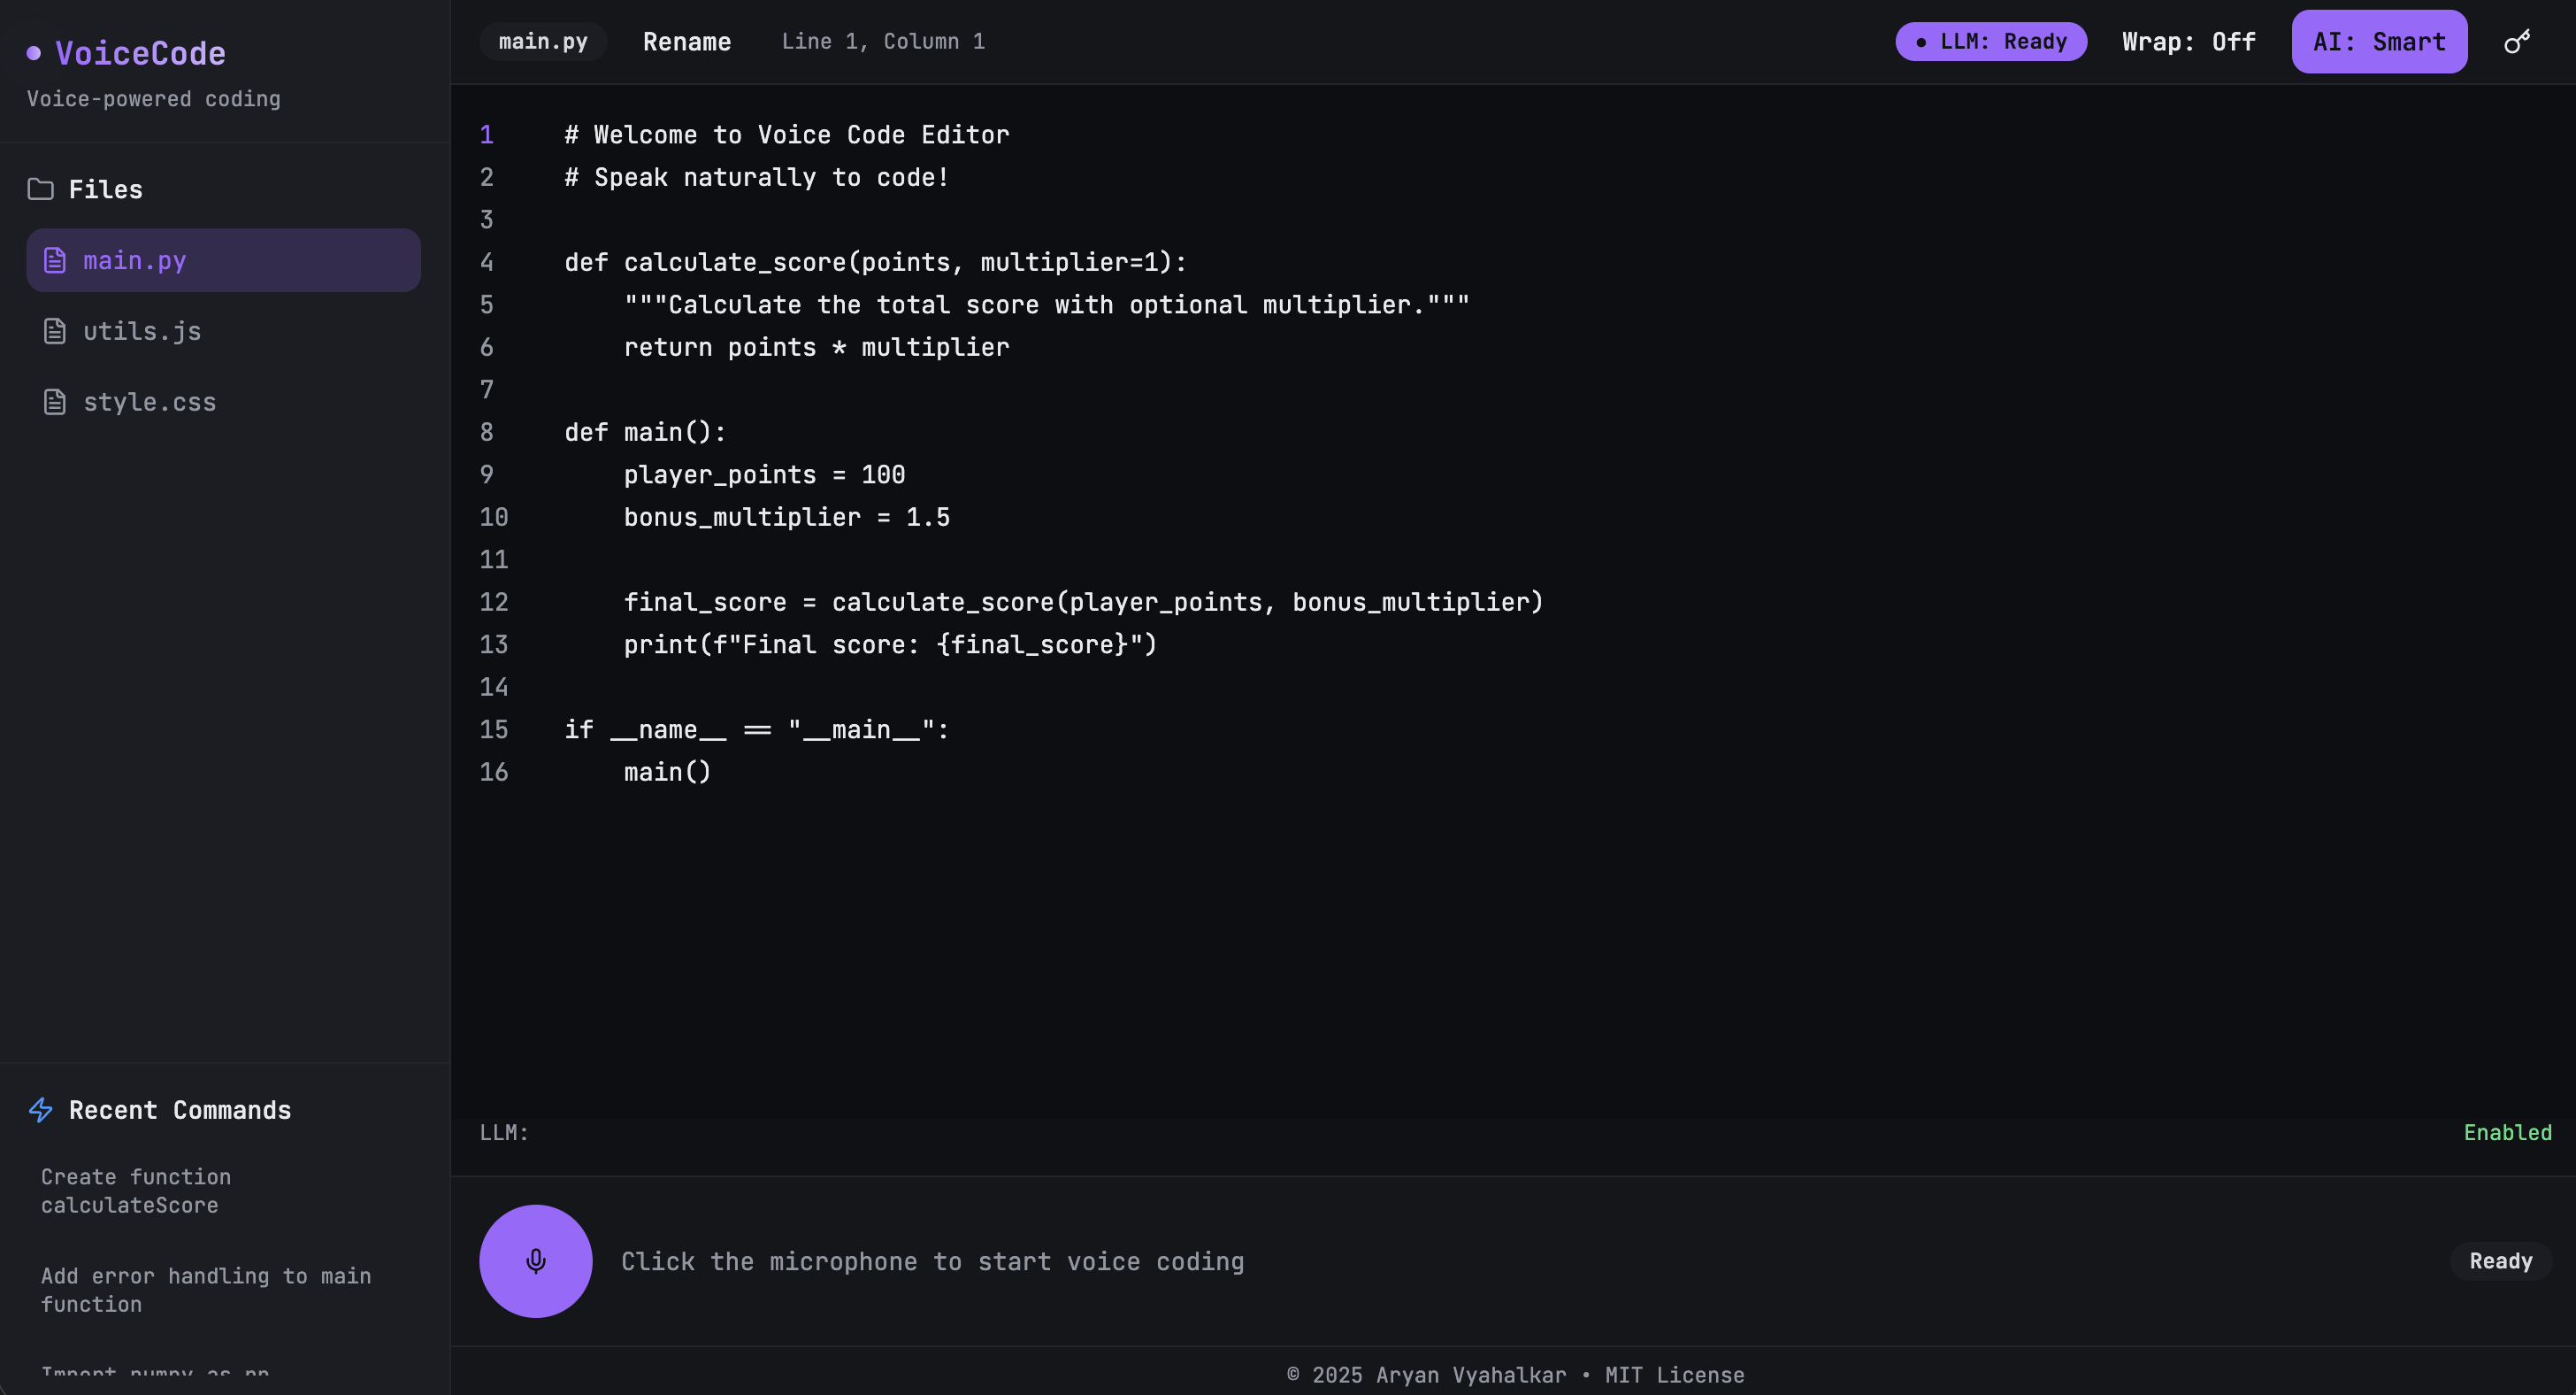Click the utils.js file icon
2576x1395 pixels.
55,331
